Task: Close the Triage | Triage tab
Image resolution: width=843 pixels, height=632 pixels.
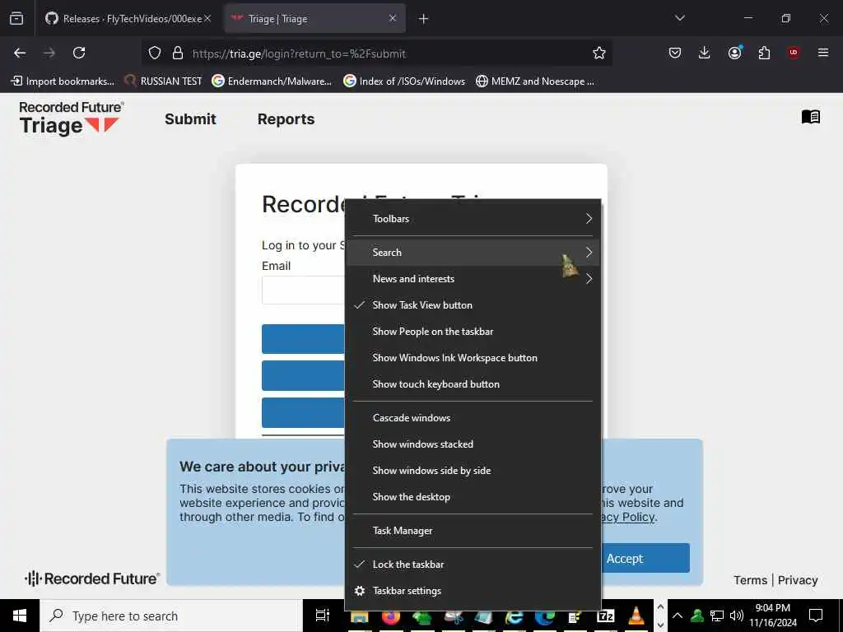Action: [x=393, y=18]
